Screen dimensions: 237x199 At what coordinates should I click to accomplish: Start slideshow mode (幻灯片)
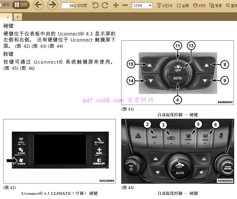[165, 5]
